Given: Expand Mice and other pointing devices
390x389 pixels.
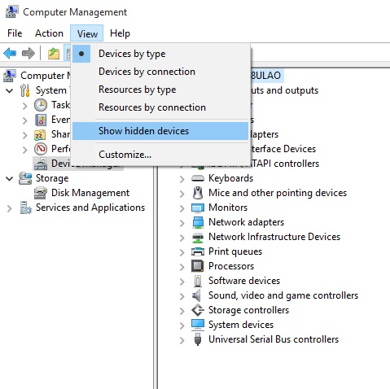Looking at the screenshot, I should tap(182, 194).
